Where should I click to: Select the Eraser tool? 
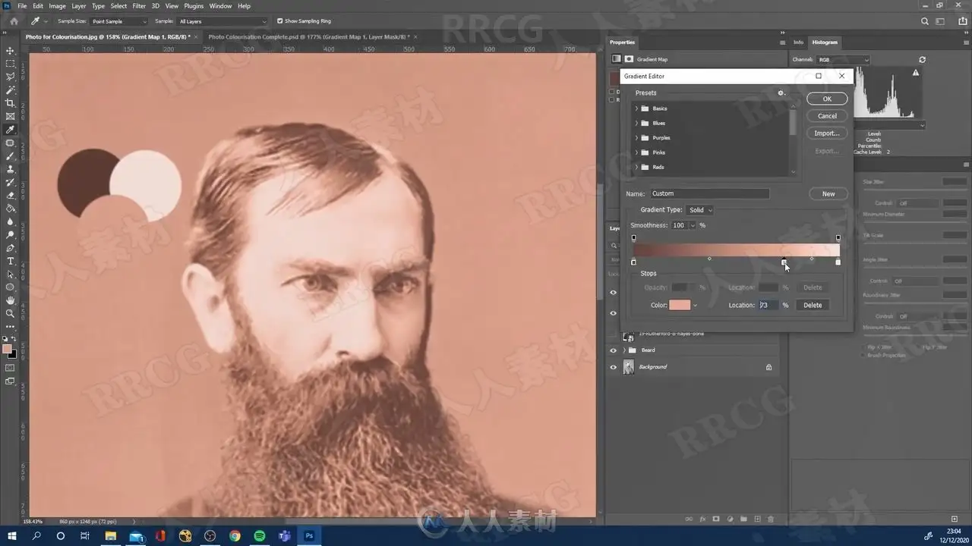click(x=11, y=196)
